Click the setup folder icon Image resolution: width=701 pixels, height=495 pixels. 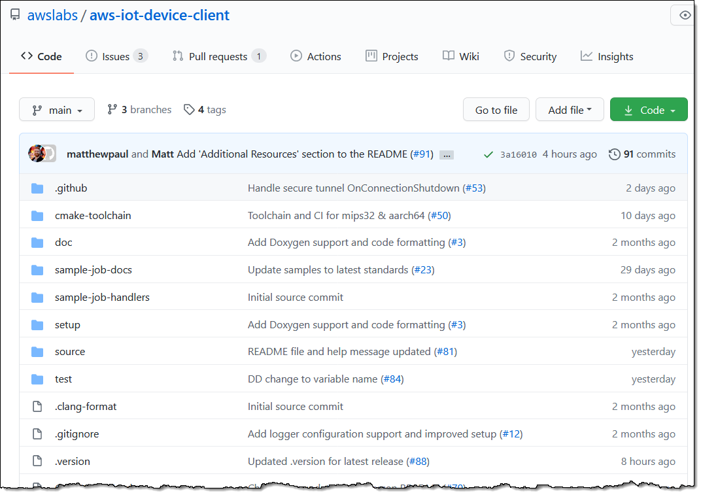click(x=37, y=325)
